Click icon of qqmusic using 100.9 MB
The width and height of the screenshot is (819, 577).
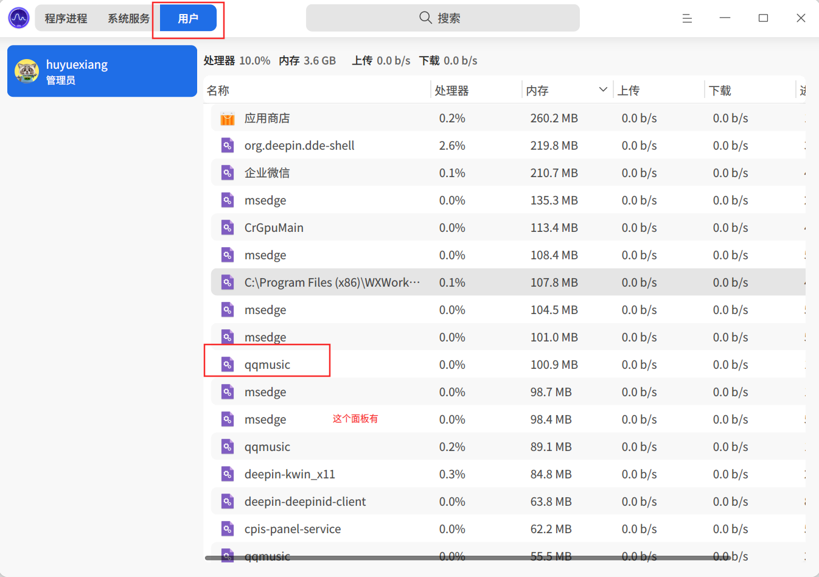pyautogui.click(x=228, y=365)
